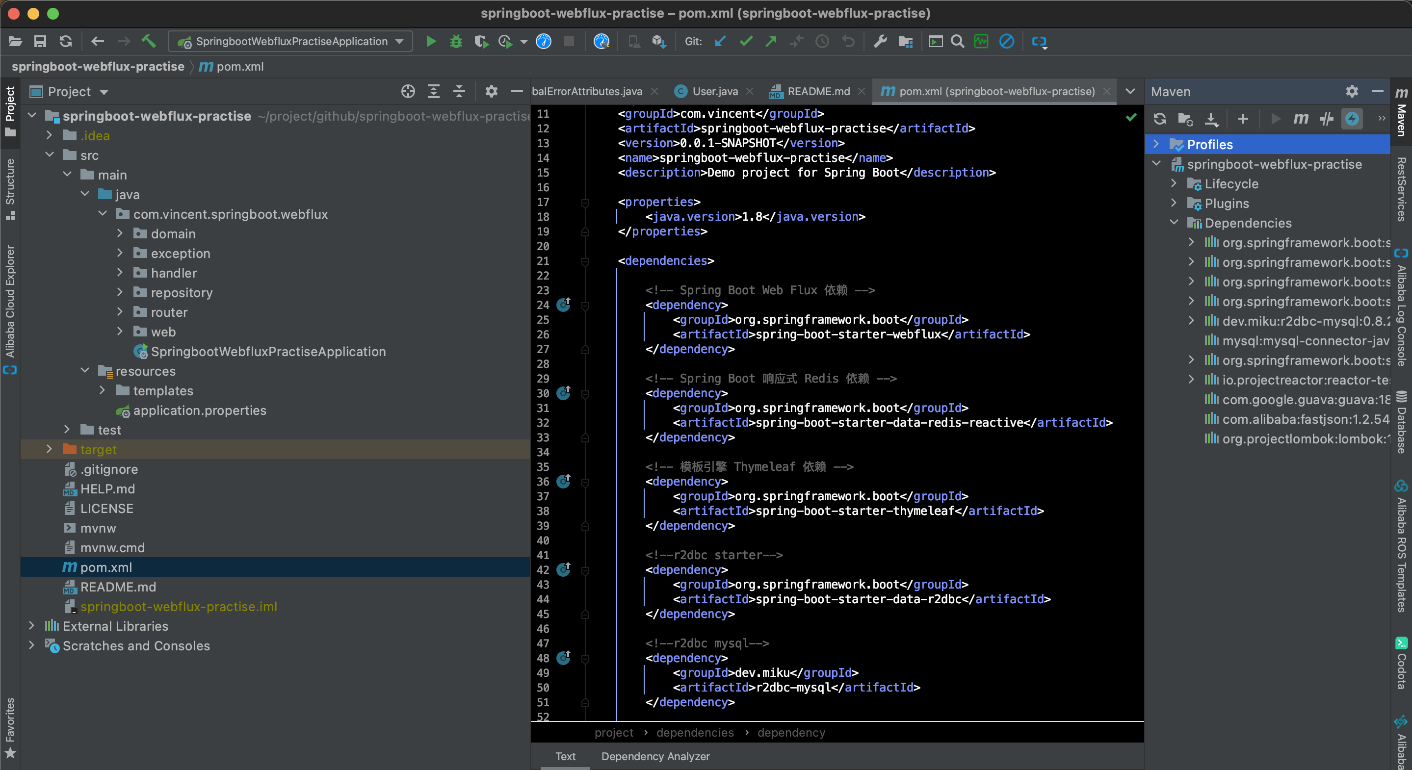Collapse the src folder
The height and width of the screenshot is (770, 1412).
[x=50, y=155]
